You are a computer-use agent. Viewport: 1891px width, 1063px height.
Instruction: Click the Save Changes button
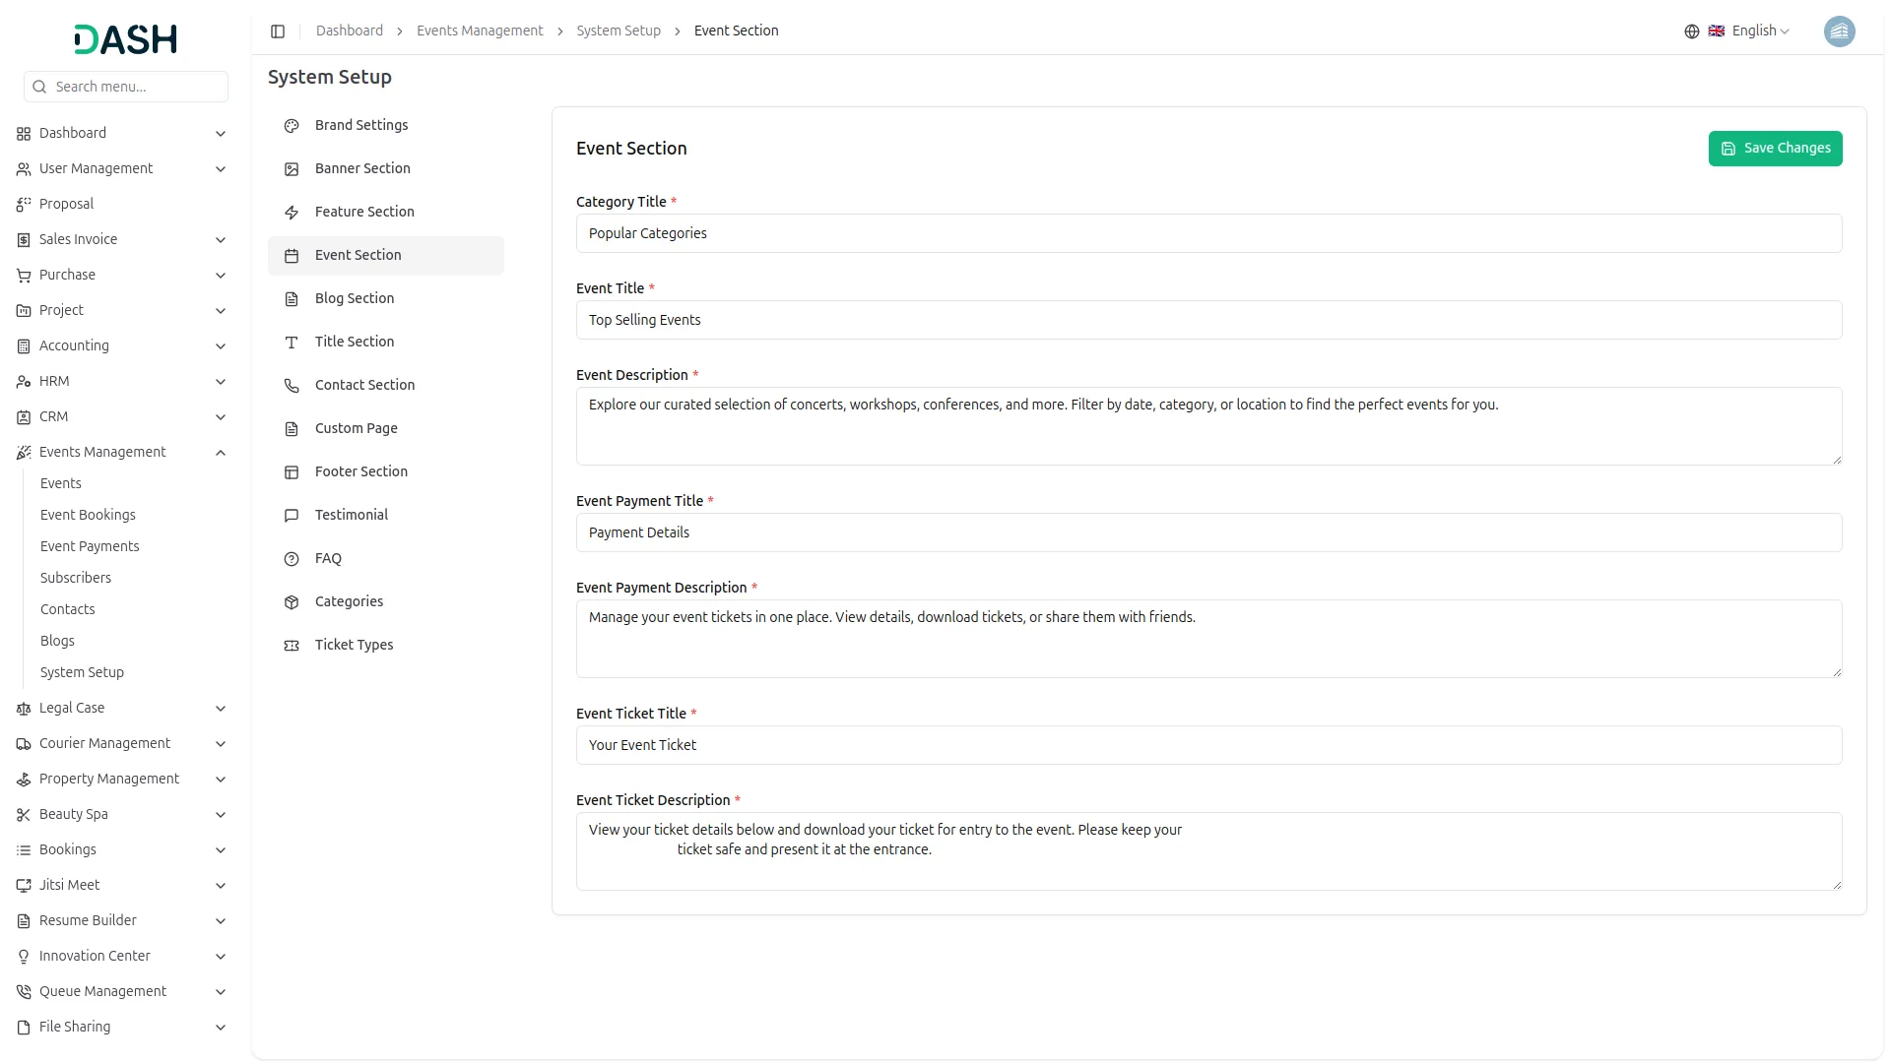[1775, 149]
